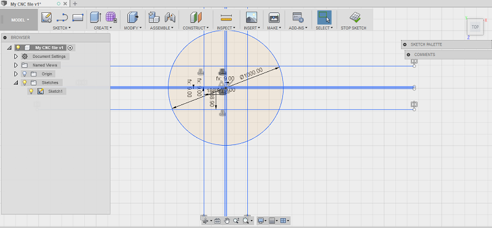Screen dimensions: 492x228
Task: Click the Create Sketch icon
Action: 47,17
